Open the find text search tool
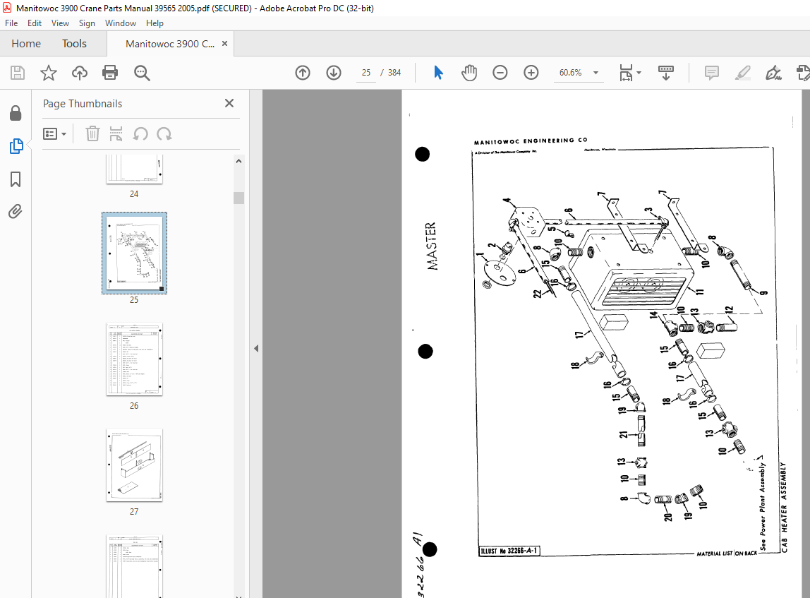This screenshot has width=810, height=598. (x=142, y=73)
